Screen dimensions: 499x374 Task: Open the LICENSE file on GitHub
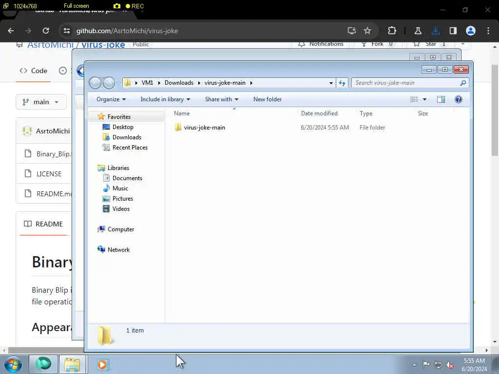point(49,174)
